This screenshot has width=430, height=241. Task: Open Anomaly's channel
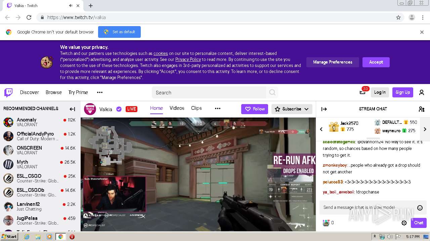click(40, 122)
